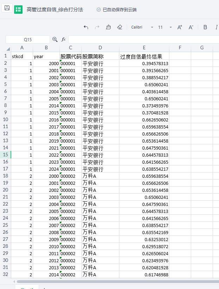This screenshot has height=289, width=219.
Task: Click the clear formatting eraser icon
Action: tap(120, 27)
